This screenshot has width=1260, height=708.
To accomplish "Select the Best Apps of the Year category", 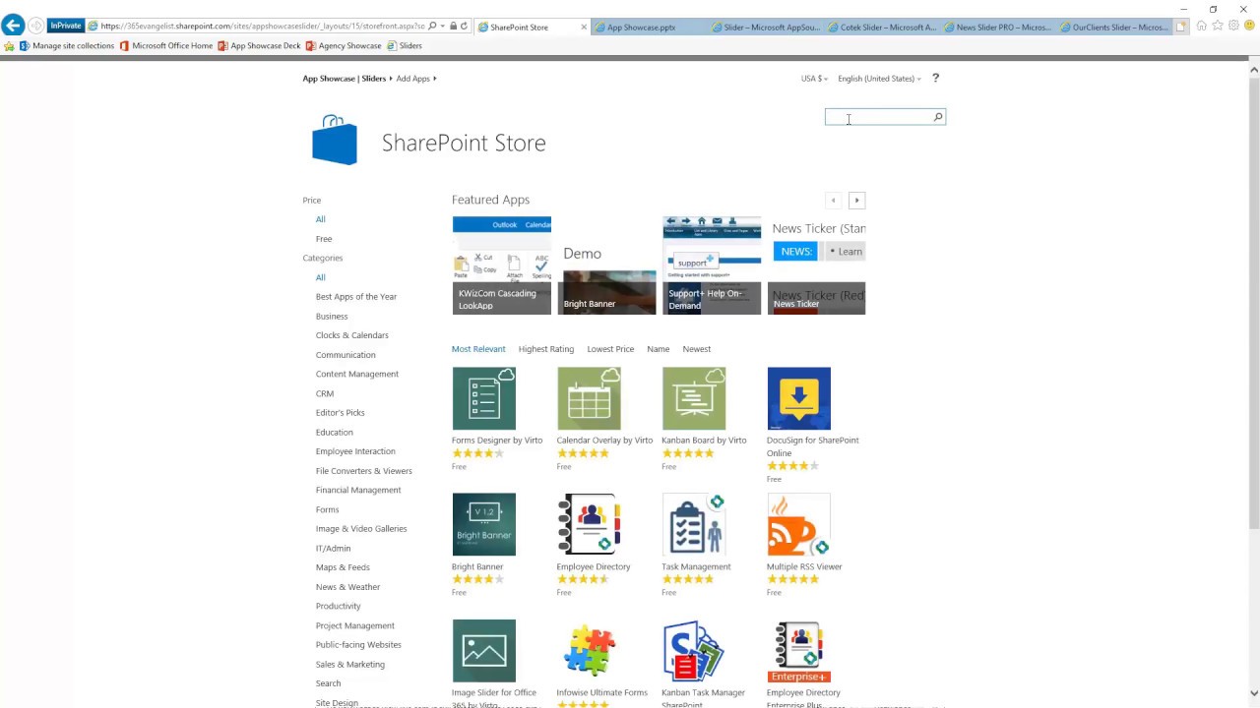I will [356, 297].
